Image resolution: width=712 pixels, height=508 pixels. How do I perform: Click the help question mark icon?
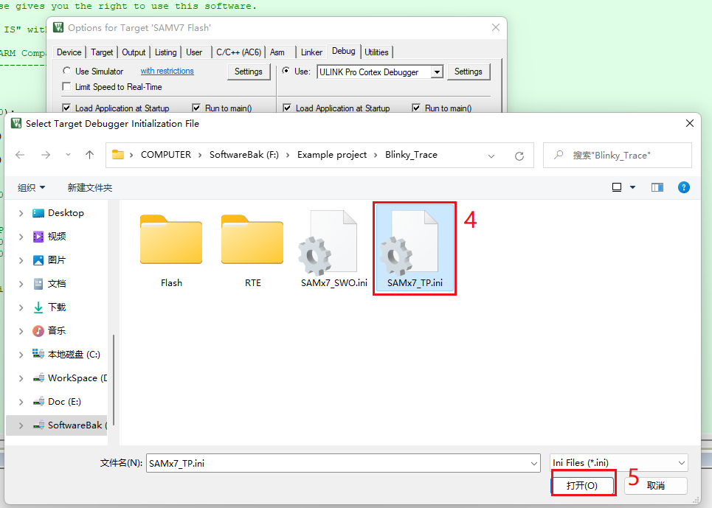pos(683,187)
